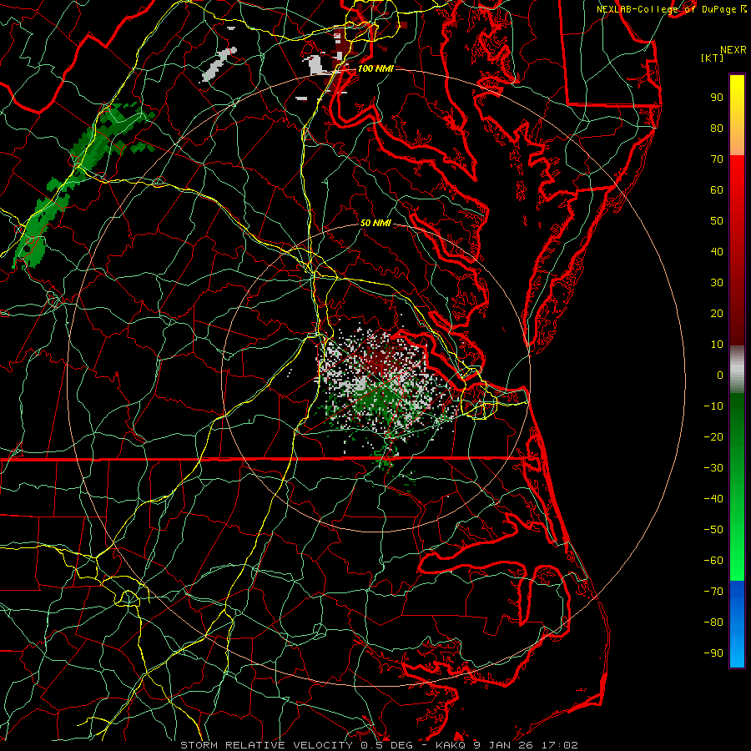Click the KAKQ station identifier in the caption
The height and width of the screenshot is (751, 751).
(452, 745)
